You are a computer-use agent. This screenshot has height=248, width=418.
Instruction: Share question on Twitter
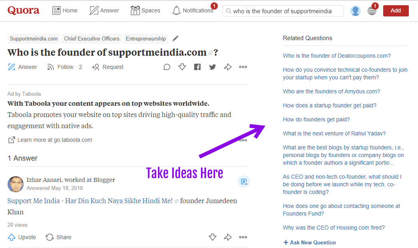[213, 67]
